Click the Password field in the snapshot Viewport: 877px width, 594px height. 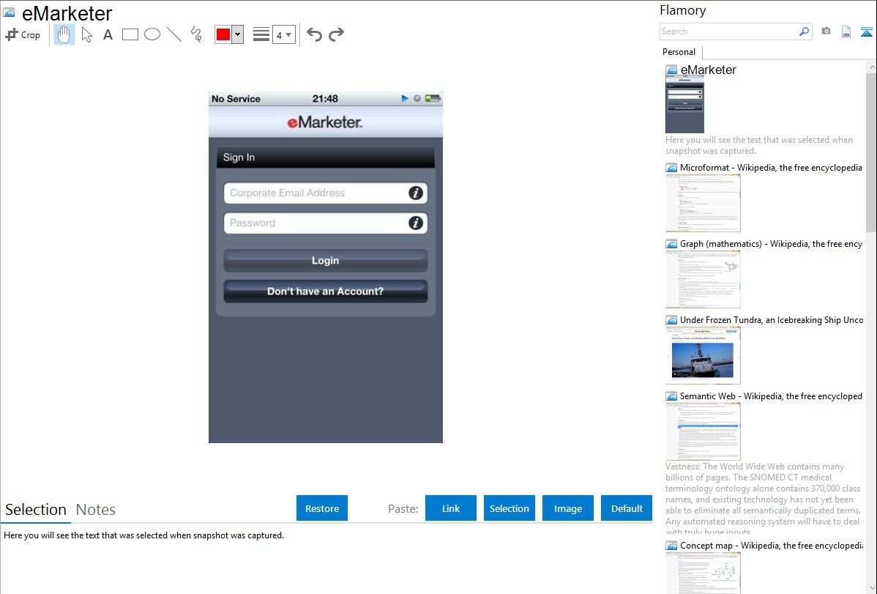(326, 223)
